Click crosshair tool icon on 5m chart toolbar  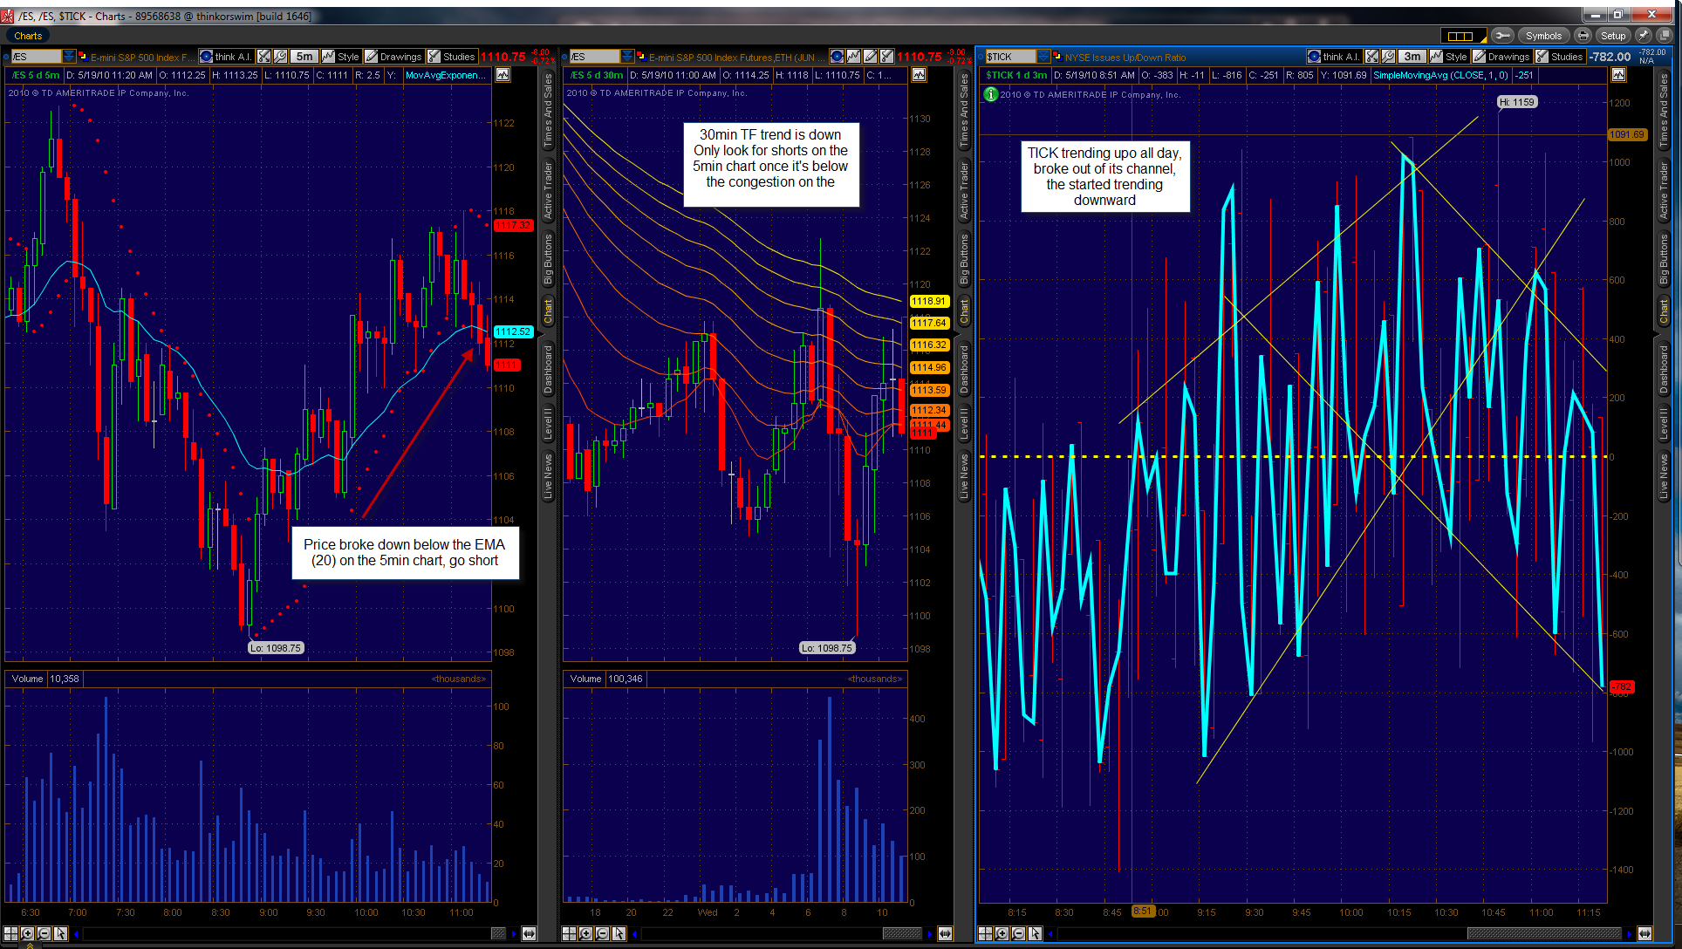click(x=264, y=57)
